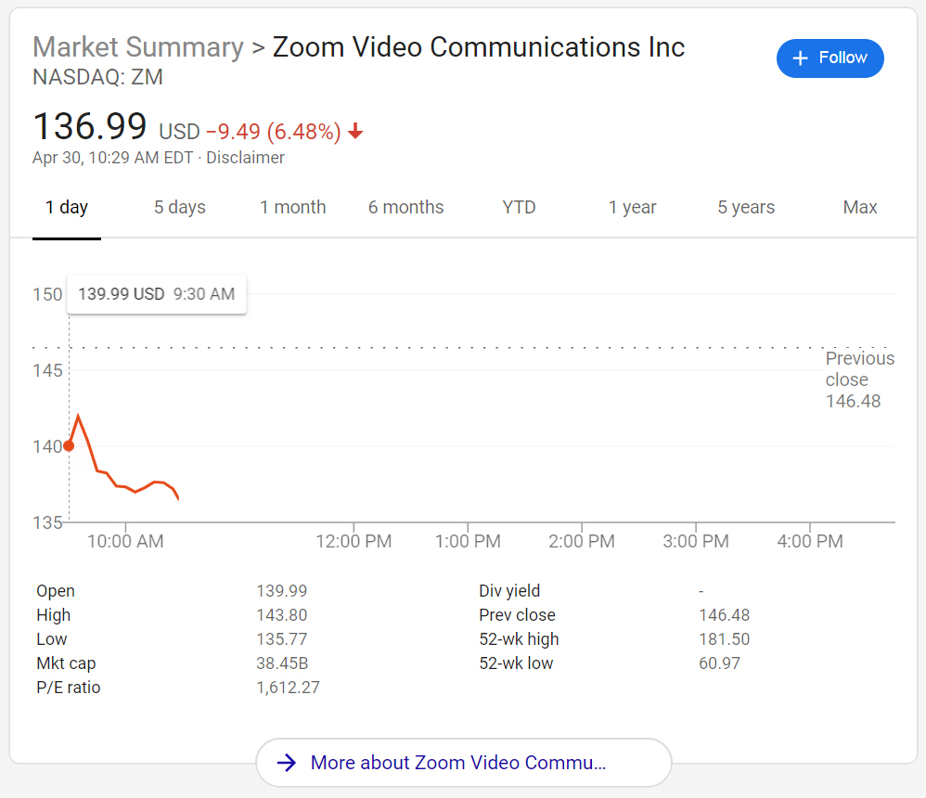Open the Disclaimer link

coord(245,158)
